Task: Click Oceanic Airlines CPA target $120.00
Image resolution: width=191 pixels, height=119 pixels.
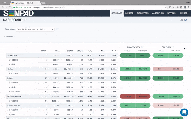Action: 160,96
